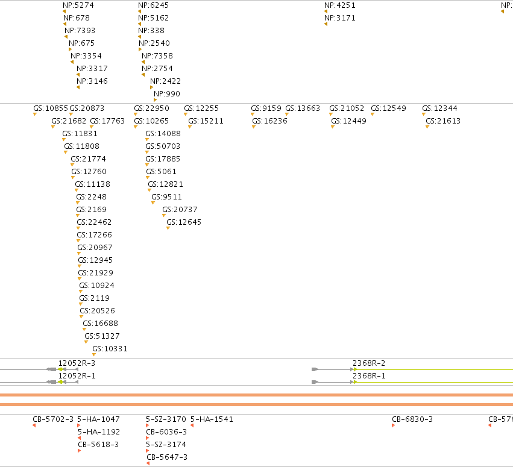Click transcript label 2368R-1
This screenshot has width=513, height=467.
click(x=369, y=376)
